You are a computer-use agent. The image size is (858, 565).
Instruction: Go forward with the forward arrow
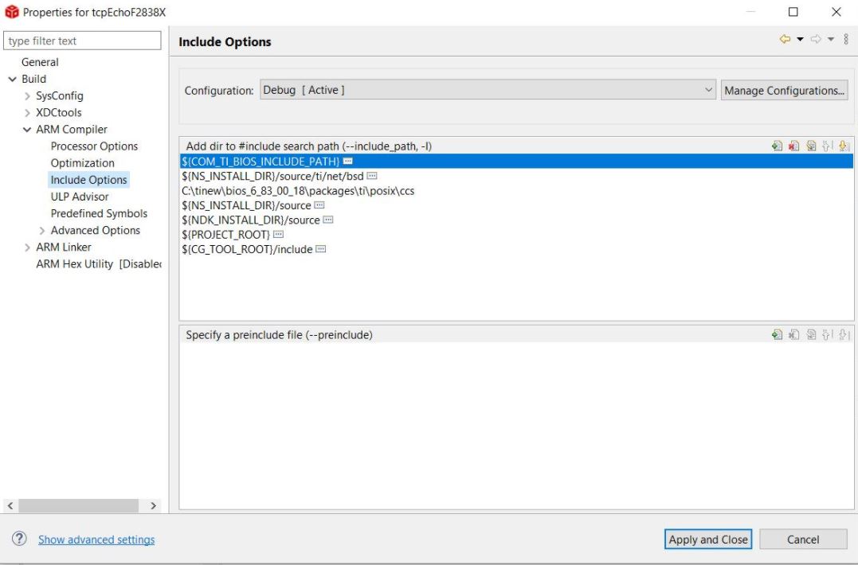click(815, 39)
